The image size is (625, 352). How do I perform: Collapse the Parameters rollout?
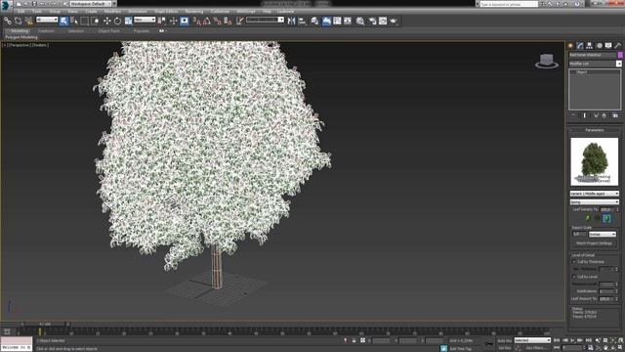coord(595,130)
